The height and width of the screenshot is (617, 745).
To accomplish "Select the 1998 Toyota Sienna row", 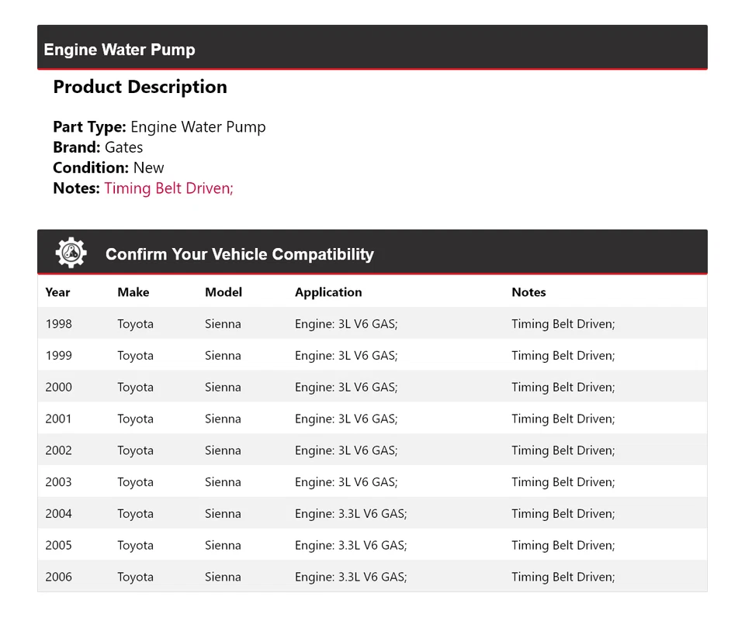I will [372, 324].
